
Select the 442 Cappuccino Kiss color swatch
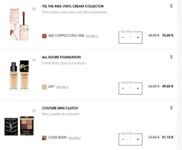(x=44, y=36)
